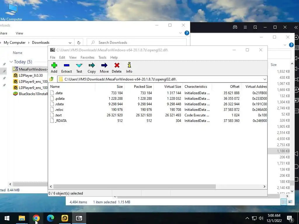Open the Tools menu
299x224 pixels.
point(102,57)
